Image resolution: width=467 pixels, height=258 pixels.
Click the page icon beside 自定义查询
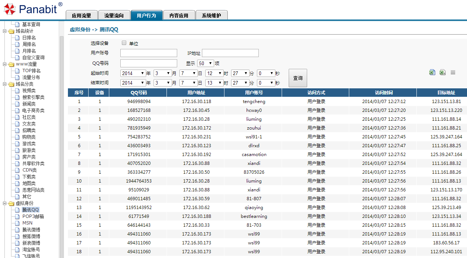click(17, 57)
